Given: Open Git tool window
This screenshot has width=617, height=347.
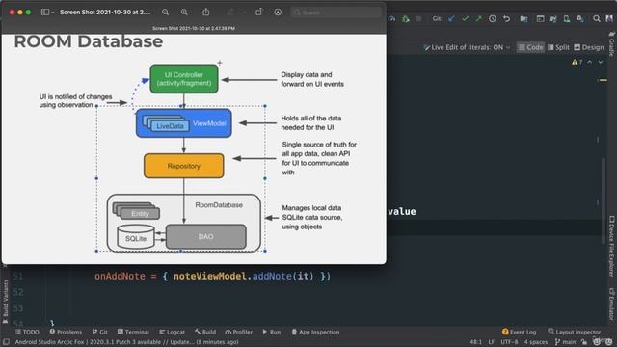Looking at the screenshot, I should [100, 332].
